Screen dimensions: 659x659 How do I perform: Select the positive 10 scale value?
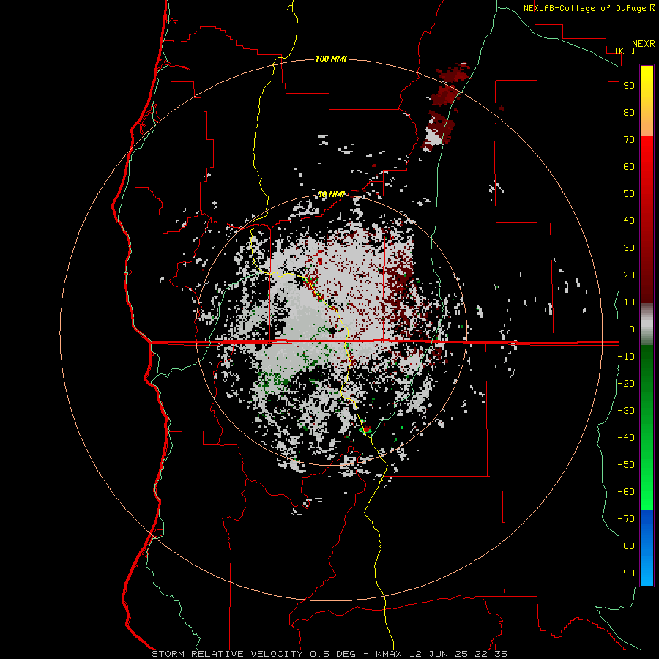629,302
